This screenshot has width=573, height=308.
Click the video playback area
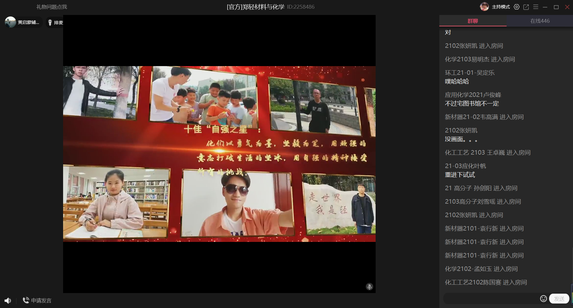(219, 154)
